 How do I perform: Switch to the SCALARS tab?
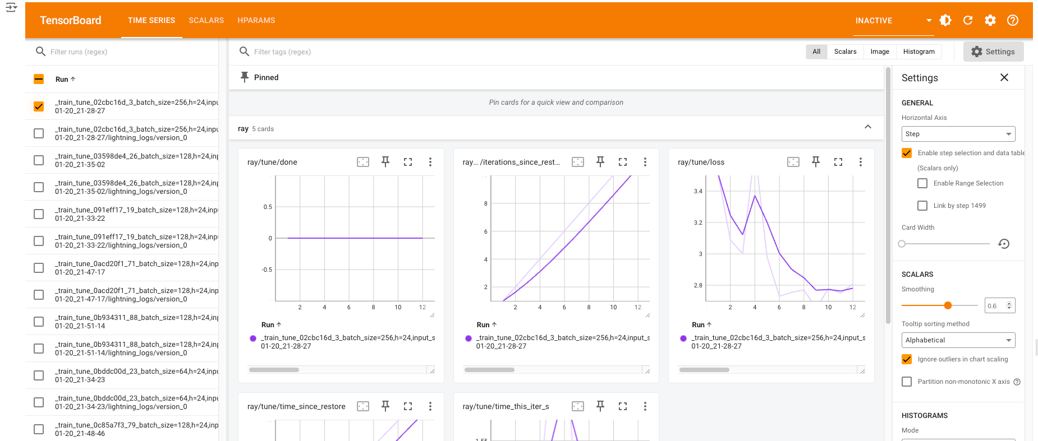click(206, 20)
